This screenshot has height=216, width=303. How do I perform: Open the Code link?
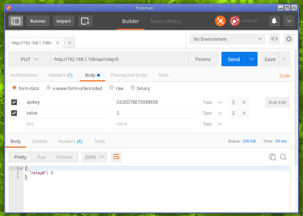pos(285,76)
